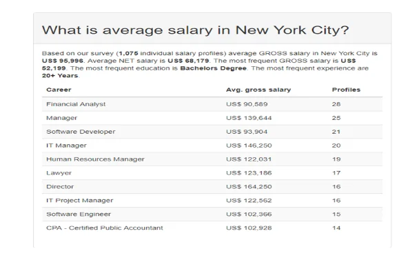Click the Profiles column header

point(346,90)
